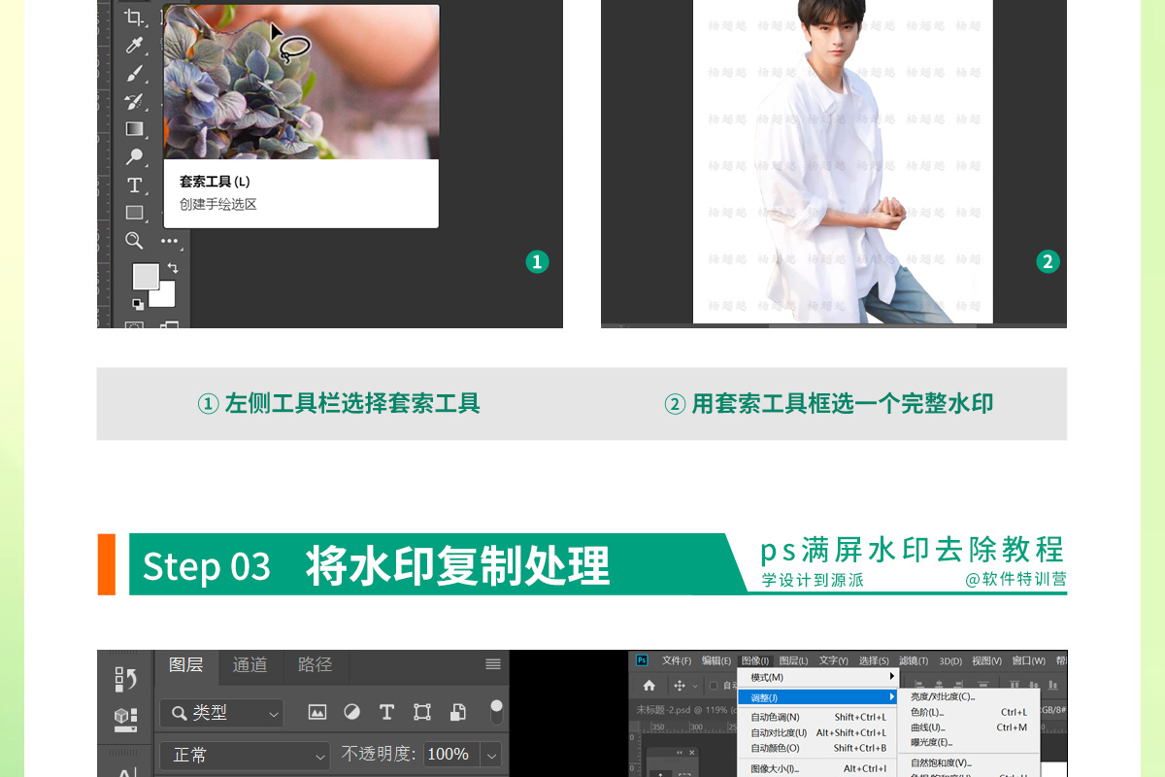
Task: Expand the opacity 100% dropdown arrow
Action: click(491, 755)
